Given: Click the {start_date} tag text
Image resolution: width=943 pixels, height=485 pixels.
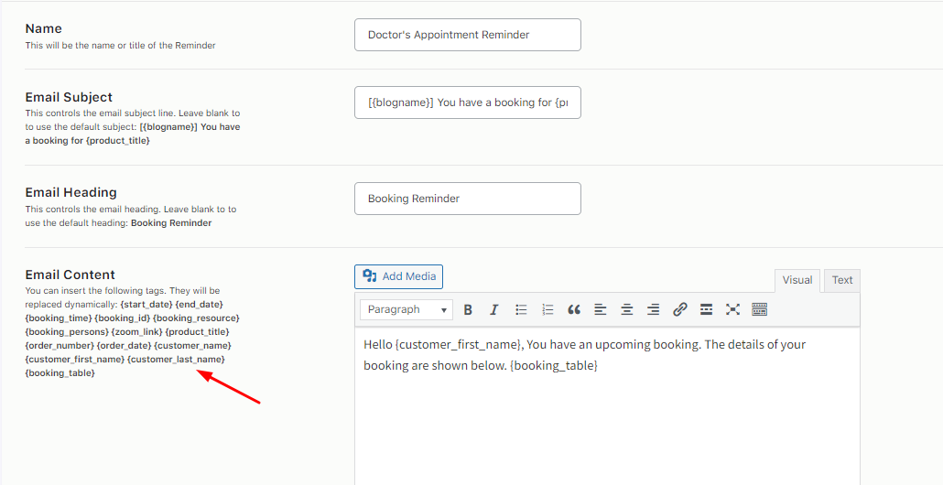Looking at the screenshot, I should [146, 304].
